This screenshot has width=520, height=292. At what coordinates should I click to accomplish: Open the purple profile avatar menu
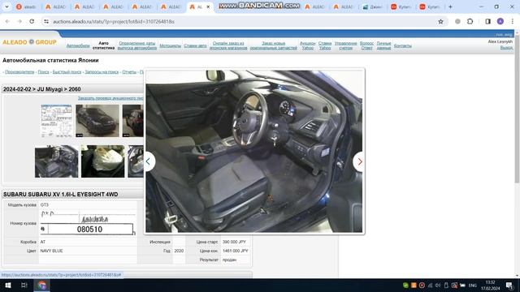(500, 22)
